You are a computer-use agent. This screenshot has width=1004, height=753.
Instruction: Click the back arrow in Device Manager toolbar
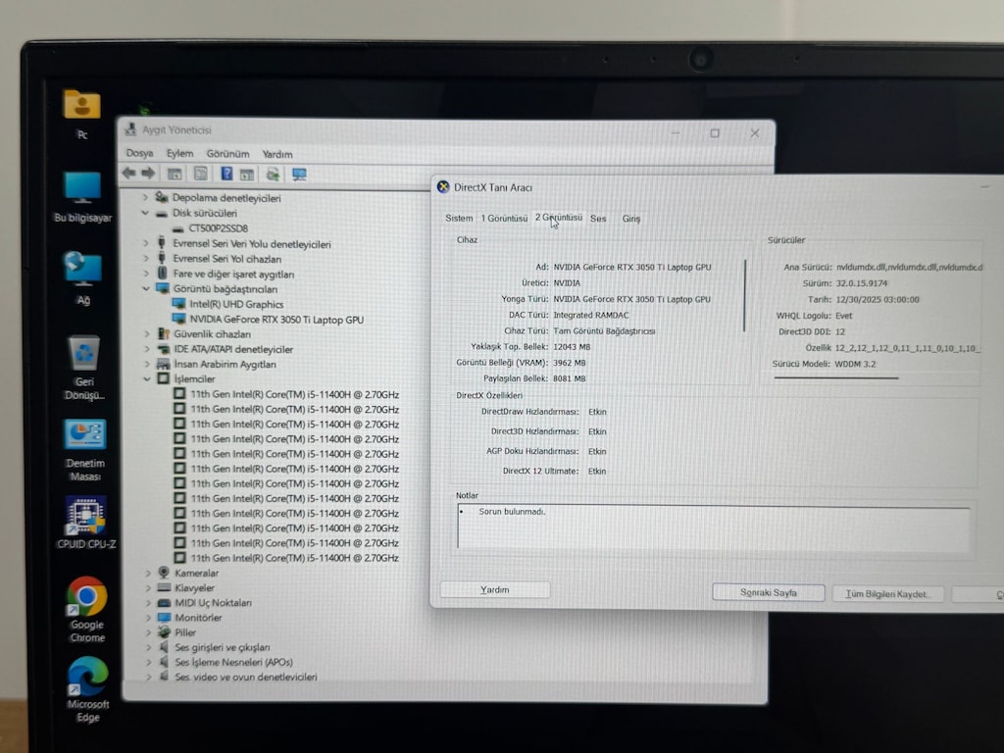tap(128, 173)
